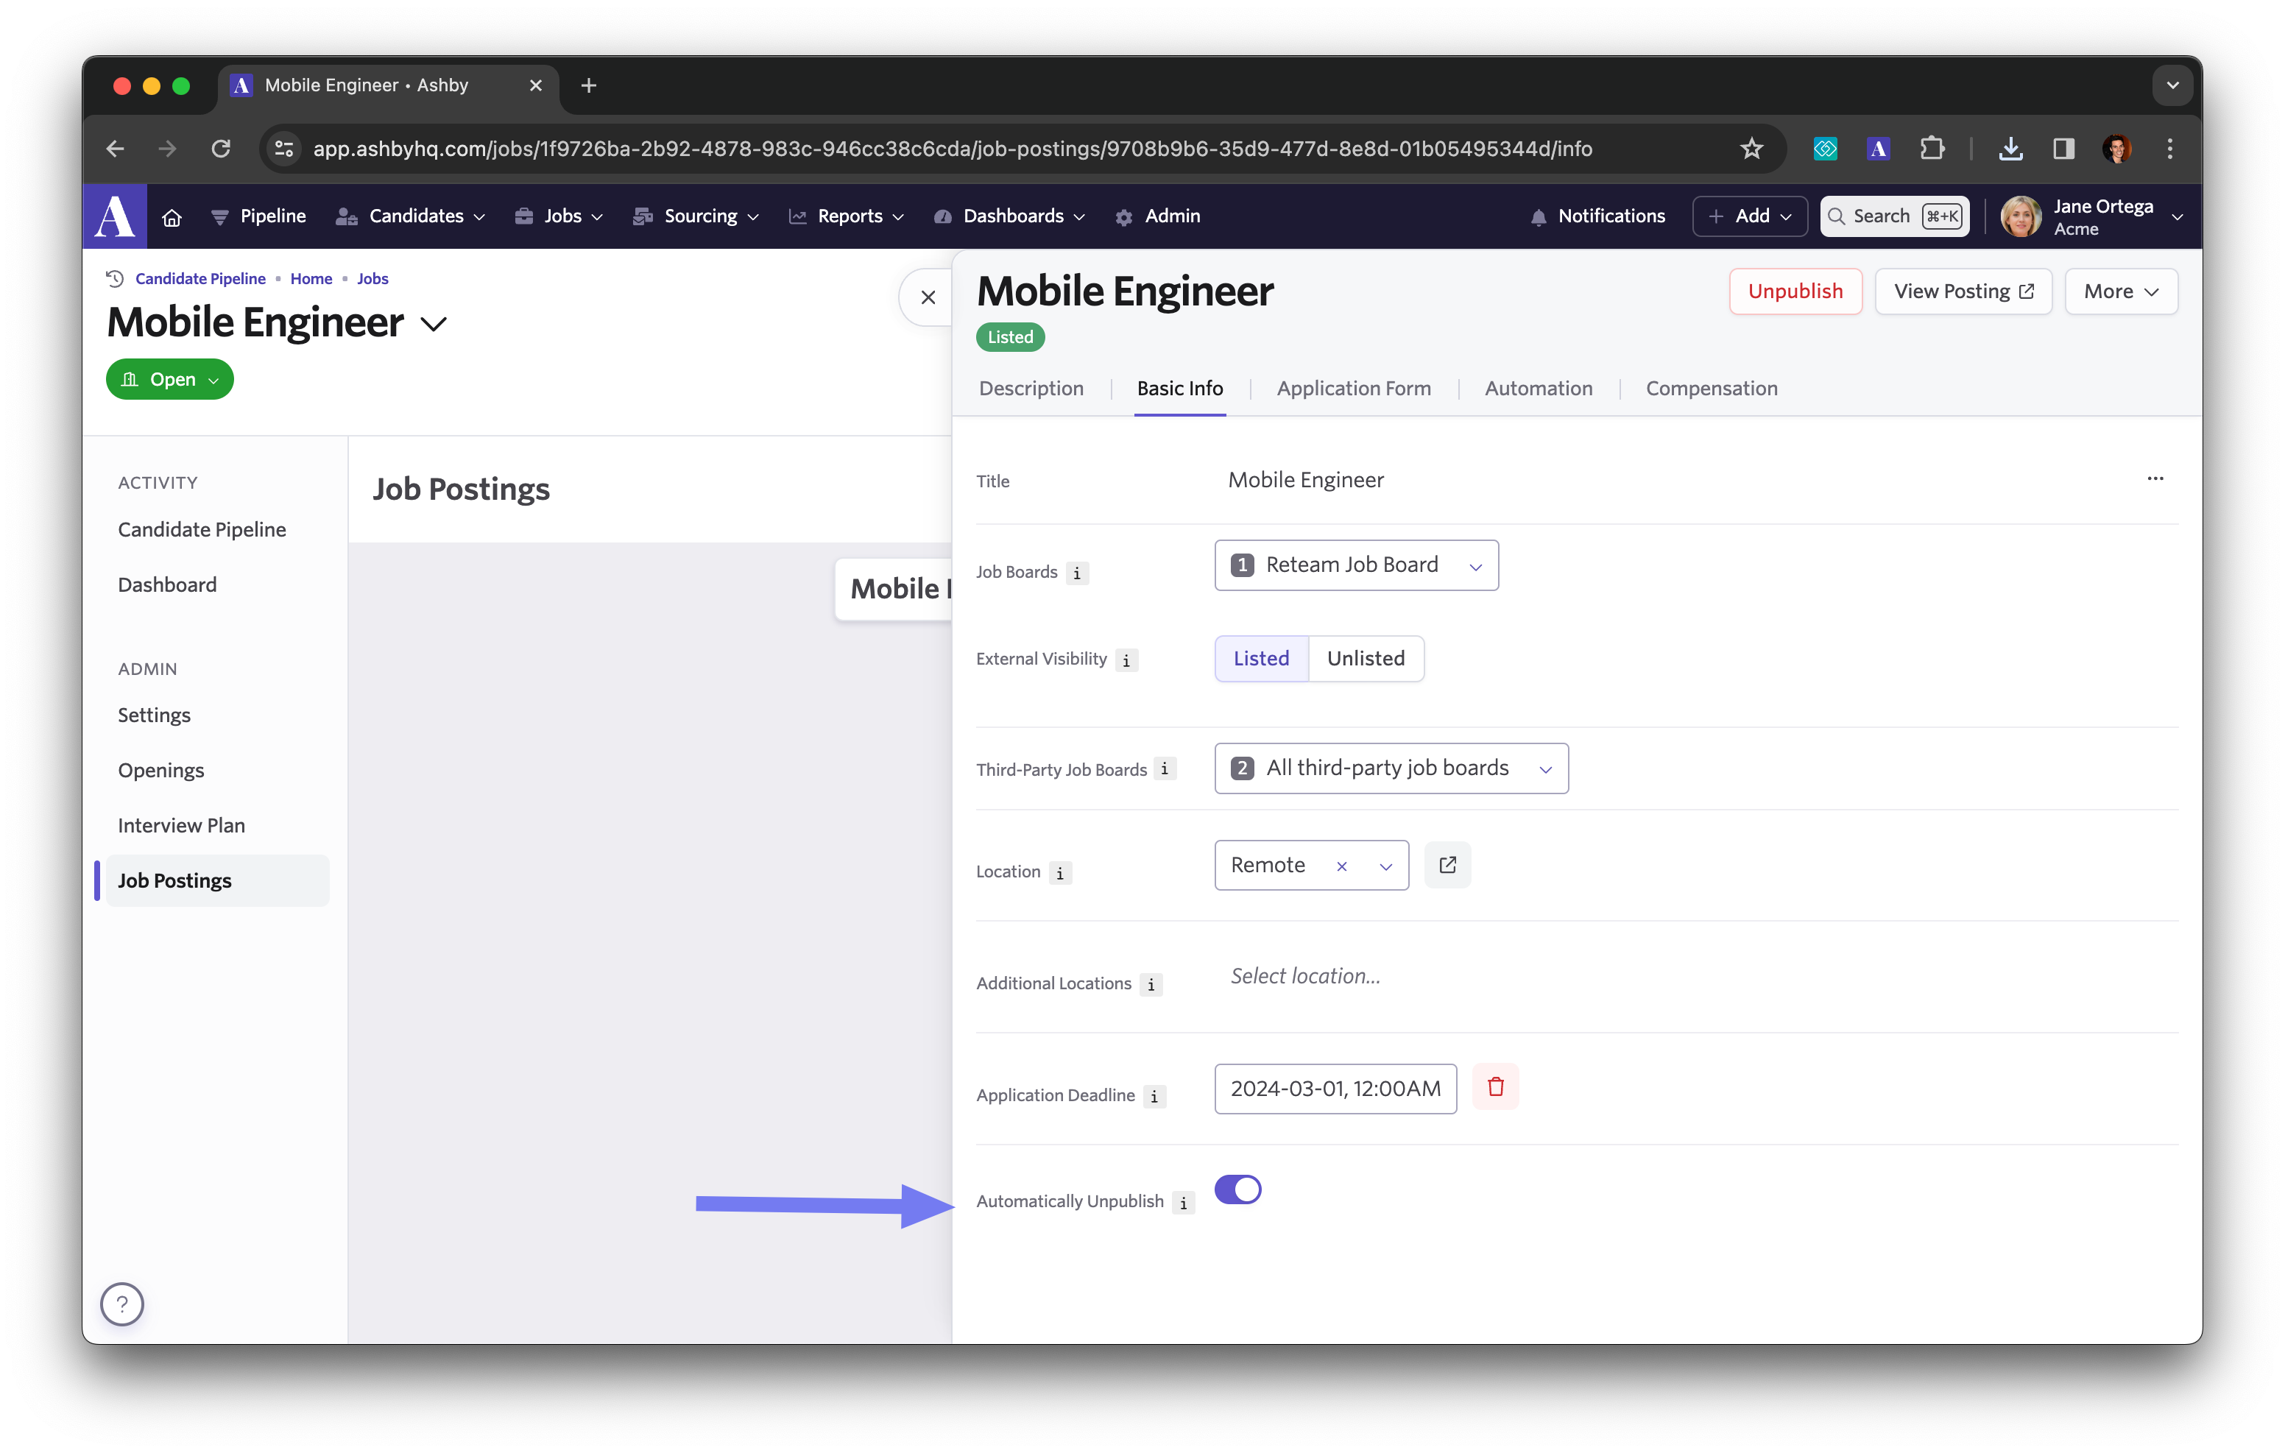The height and width of the screenshot is (1453, 2285).
Task: Select Unlisted external visibility option
Action: click(1366, 659)
